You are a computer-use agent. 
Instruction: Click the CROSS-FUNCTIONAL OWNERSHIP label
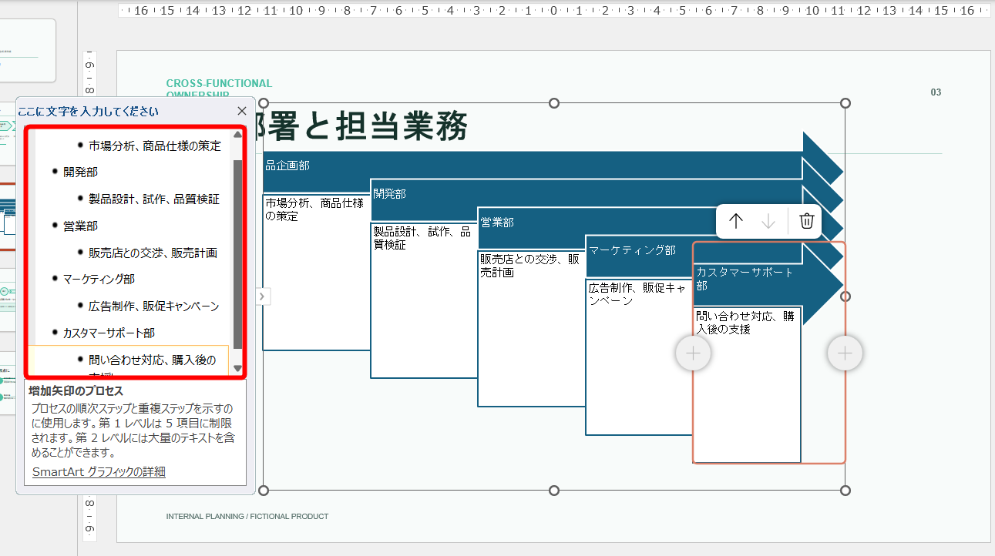tap(219, 89)
